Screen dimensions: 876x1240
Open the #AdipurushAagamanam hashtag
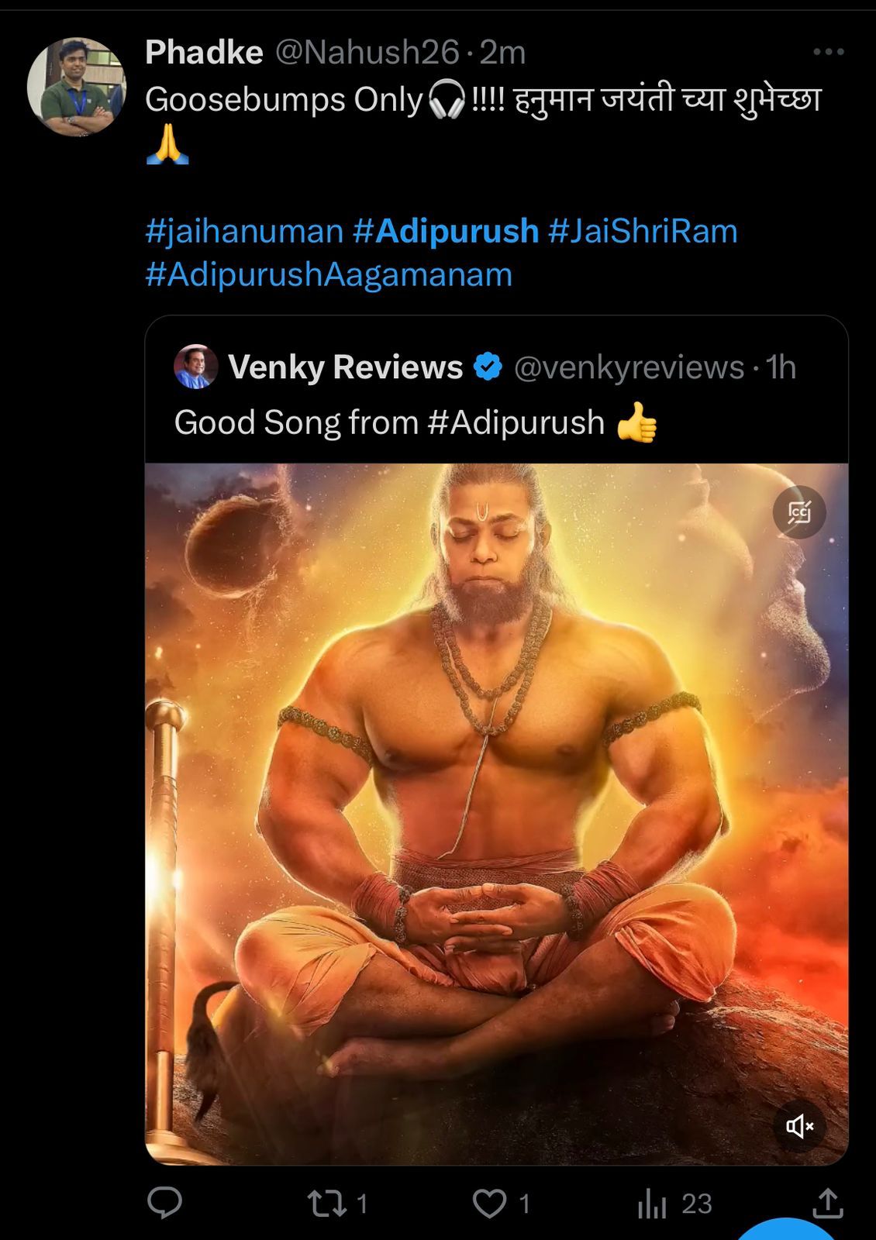click(329, 274)
